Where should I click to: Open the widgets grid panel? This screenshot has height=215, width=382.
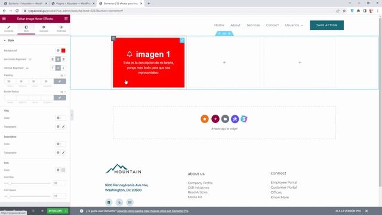[66, 19]
